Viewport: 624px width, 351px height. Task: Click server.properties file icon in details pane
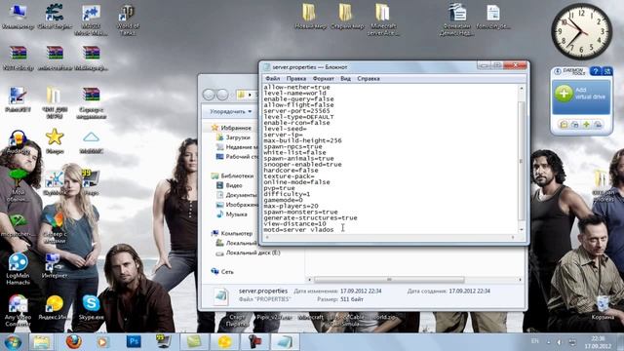tap(221, 296)
